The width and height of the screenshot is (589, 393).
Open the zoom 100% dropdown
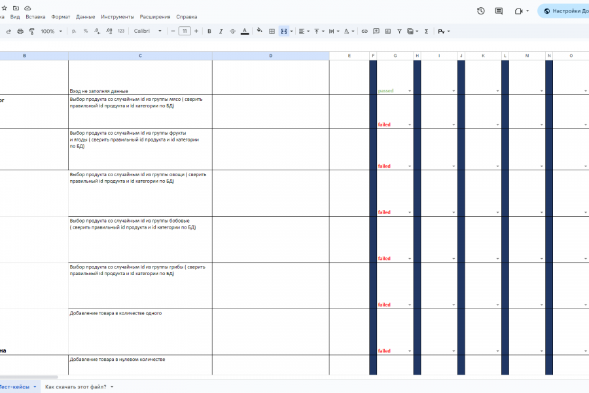(x=52, y=31)
